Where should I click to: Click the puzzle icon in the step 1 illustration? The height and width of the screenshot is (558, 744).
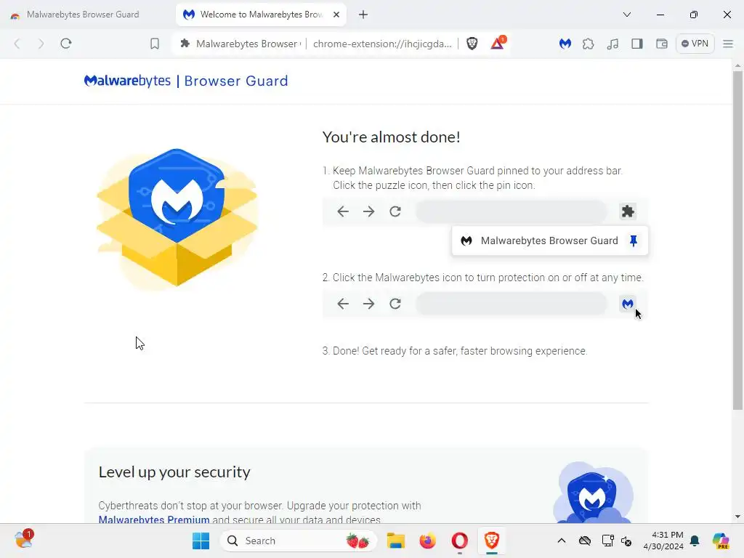(x=628, y=211)
